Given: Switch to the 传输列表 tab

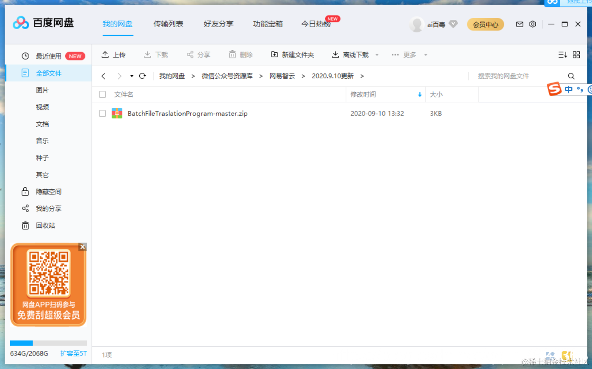Looking at the screenshot, I should 168,24.
